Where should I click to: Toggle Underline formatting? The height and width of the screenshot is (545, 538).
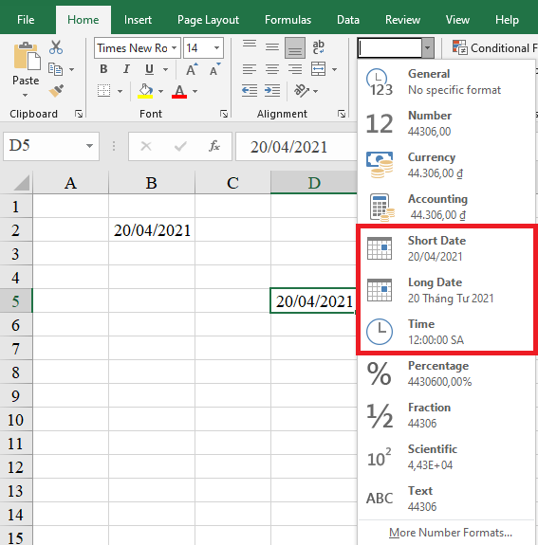coord(149,69)
